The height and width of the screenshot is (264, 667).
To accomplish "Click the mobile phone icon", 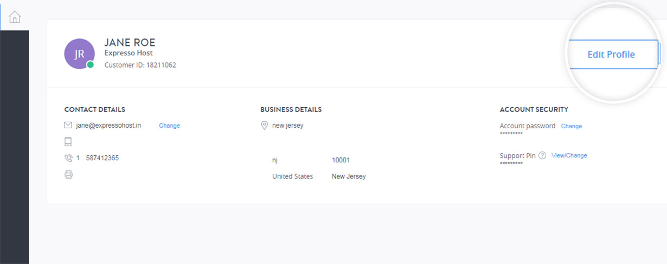I will (x=68, y=142).
